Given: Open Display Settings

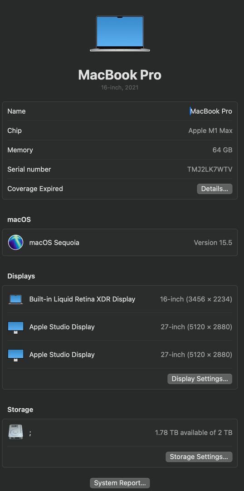Looking at the screenshot, I should point(200,379).
